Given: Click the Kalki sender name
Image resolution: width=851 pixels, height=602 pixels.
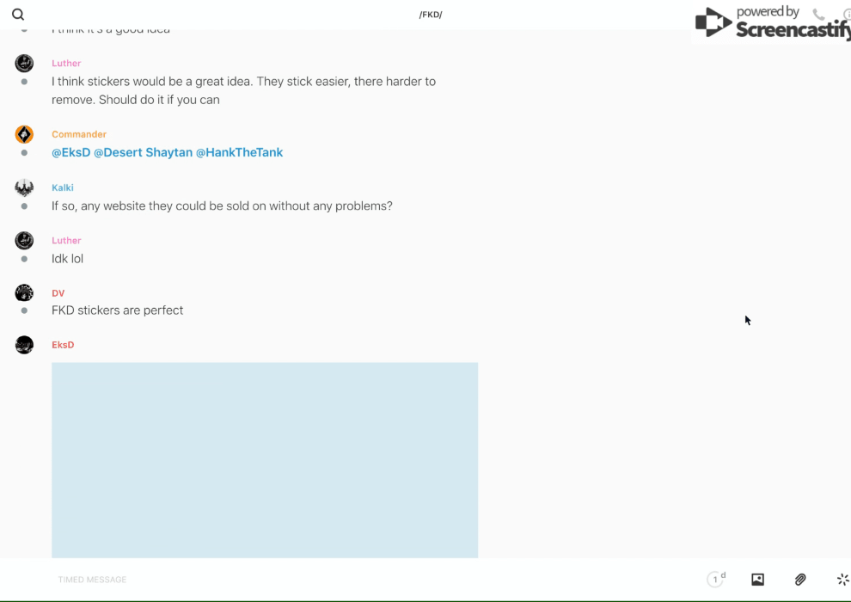Looking at the screenshot, I should [x=63, y=187].
